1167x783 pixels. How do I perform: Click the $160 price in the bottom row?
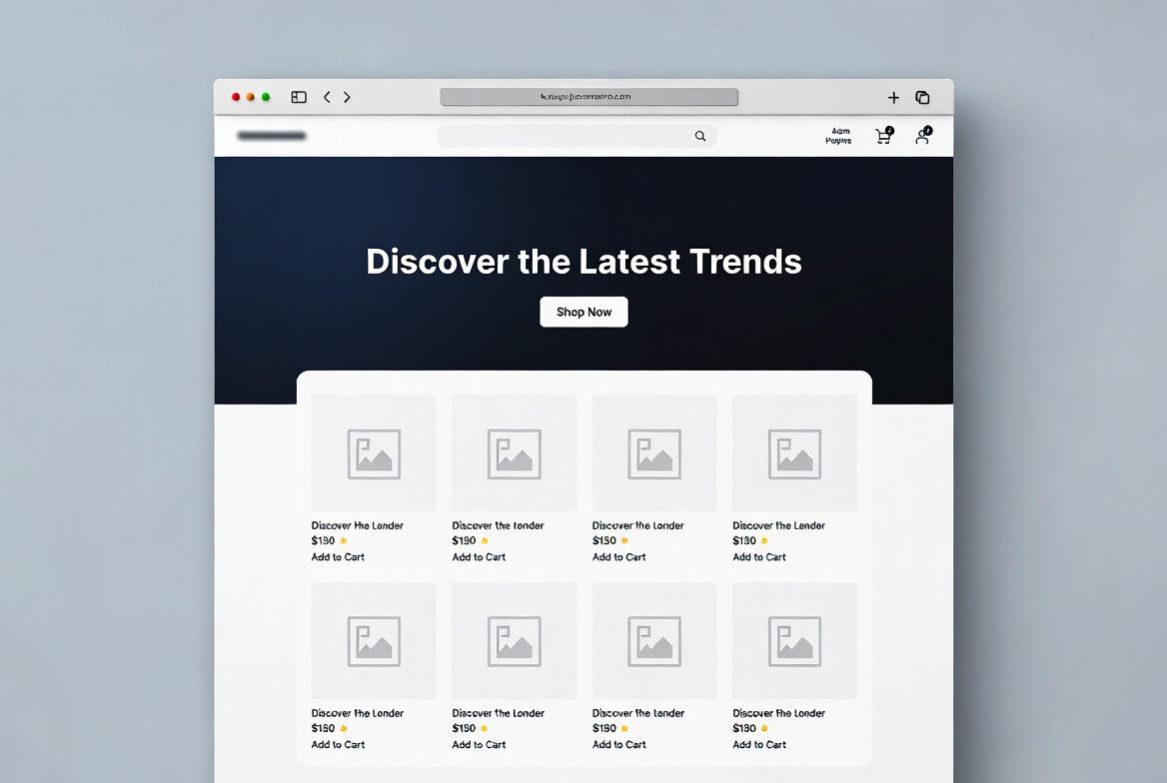point(323,729)
